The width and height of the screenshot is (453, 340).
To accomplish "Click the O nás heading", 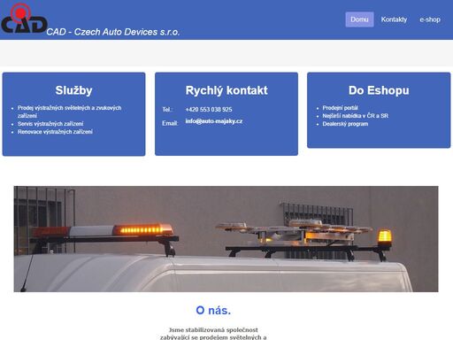I will pyautogui.click(x=213, y=310).
